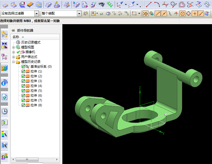This screenshot has width=212, height=164.
Task: Uncheck the 拉伸 (8) feature checkbox
Action: pyautogui.click(x=23, y=105)
